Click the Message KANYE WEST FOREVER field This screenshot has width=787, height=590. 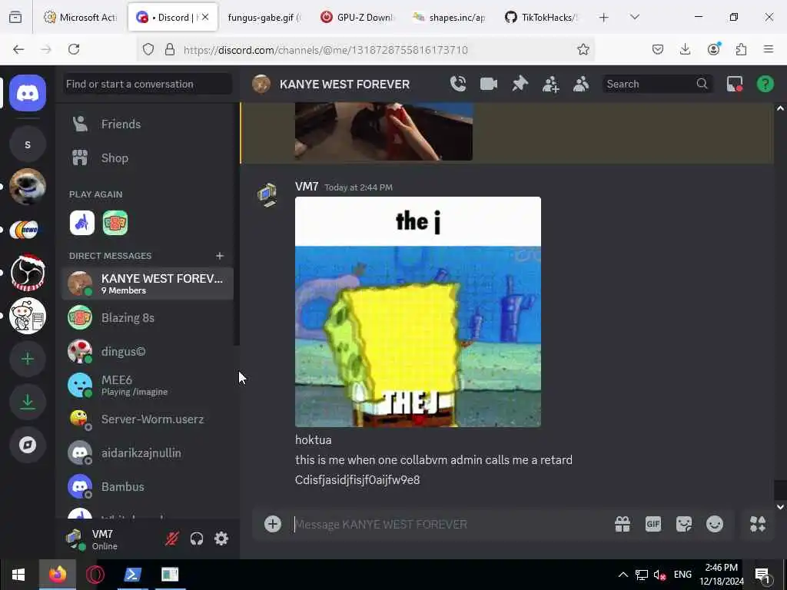tap(447, 524)
